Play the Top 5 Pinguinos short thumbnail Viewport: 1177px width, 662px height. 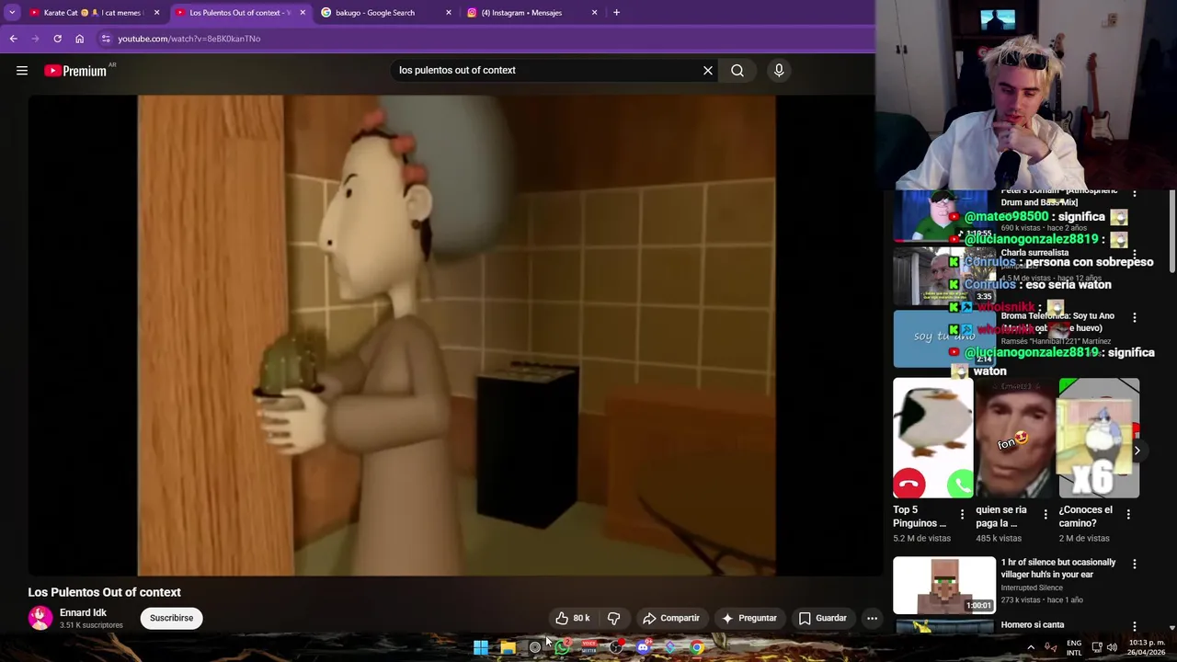(x=933, y=438)
